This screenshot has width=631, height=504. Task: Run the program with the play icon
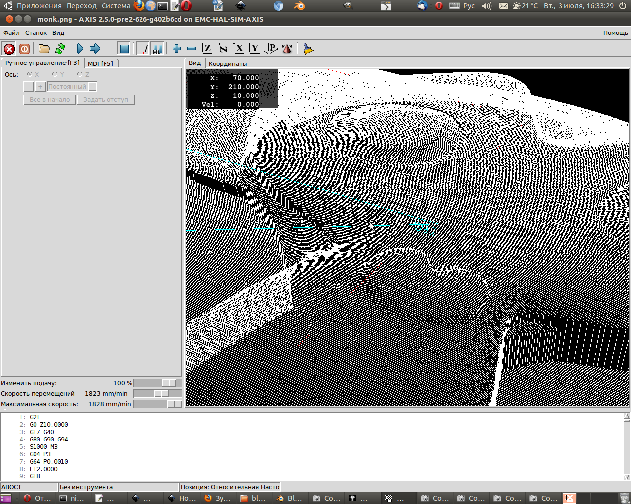click(x=80, y=49)
